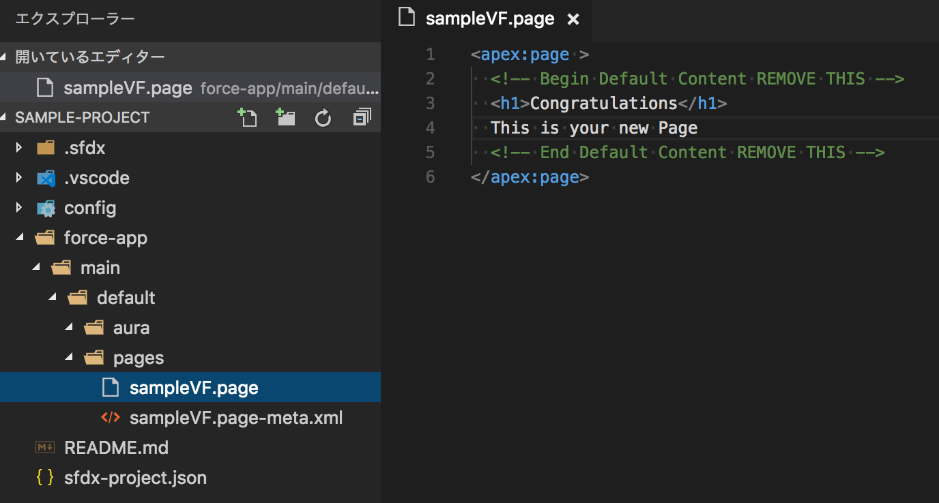Screen dimensions: 939x503
Task: Close the sampleVF.page tab
Action: [573, 20]
